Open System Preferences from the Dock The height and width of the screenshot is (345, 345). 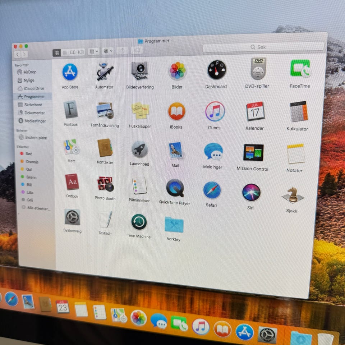point(267,335)
